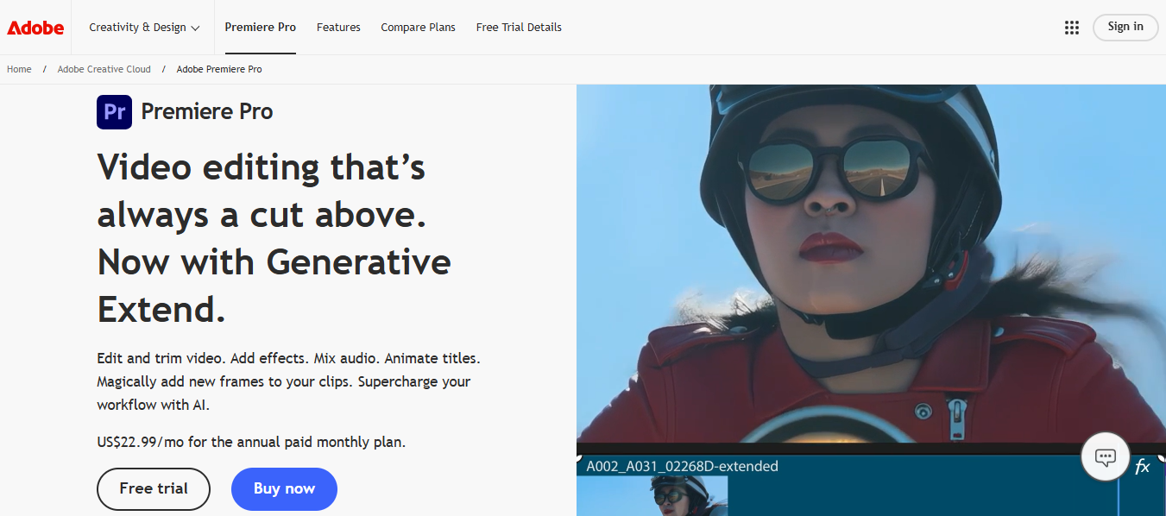Click the A002_A031_02268D-extended clip label
1166x516 pixels.
682,467
